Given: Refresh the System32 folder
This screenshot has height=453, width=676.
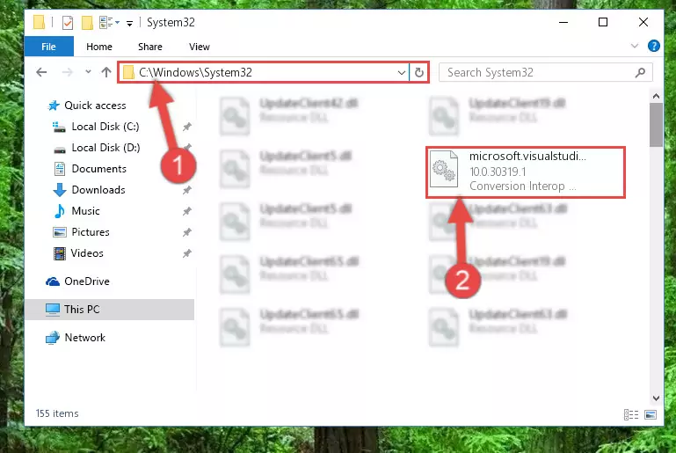Looking at the screenshot, I should pos(419,72).
